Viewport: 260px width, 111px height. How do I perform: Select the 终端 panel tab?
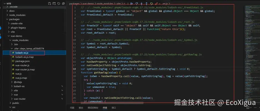[x=105, y=108]
